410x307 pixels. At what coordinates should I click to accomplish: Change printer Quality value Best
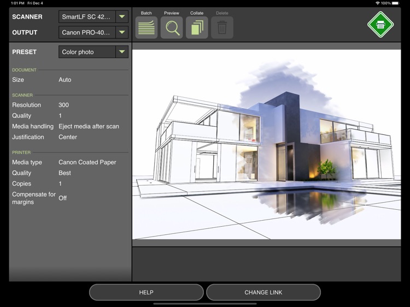click(x=65, y=173)
